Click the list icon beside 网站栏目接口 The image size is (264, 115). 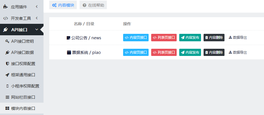pyautogui.click(x=7, y=97)
